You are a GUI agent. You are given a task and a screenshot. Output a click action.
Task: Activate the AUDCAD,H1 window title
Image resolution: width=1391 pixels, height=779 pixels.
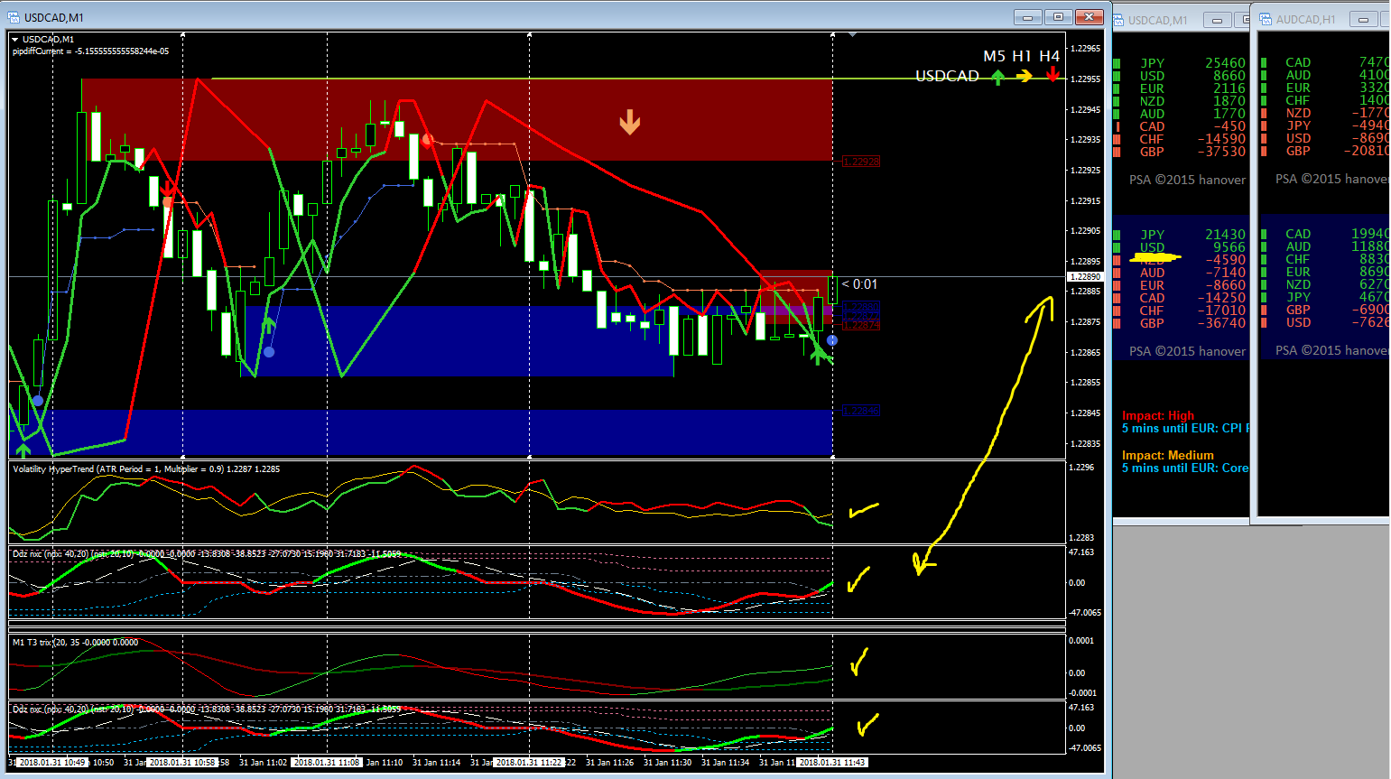click(x=1305, y=19)
